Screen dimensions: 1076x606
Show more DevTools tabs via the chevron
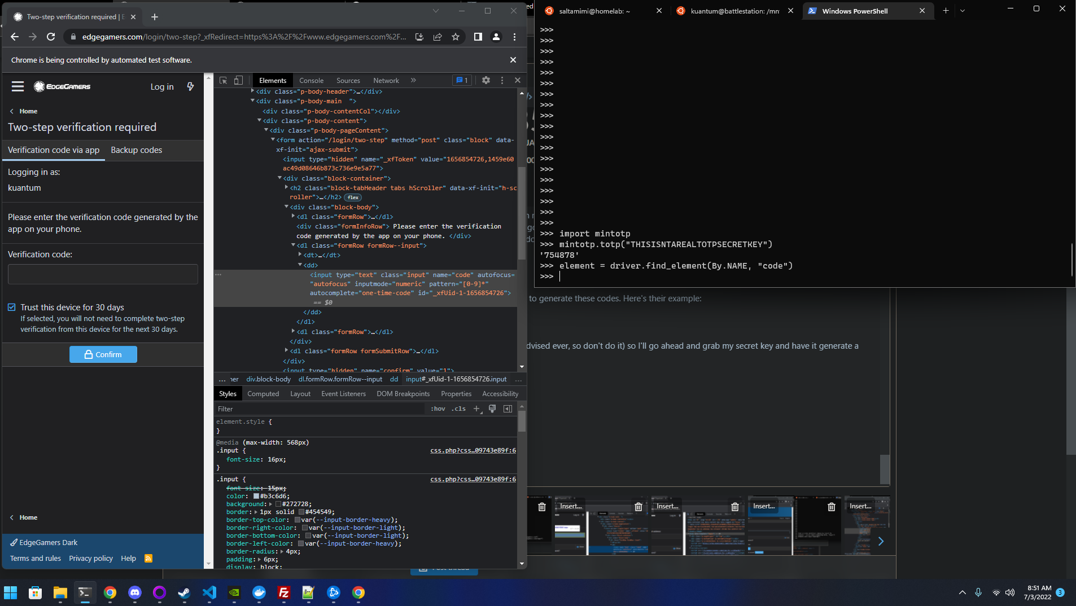pyautogui.click(x=413, y=80)
